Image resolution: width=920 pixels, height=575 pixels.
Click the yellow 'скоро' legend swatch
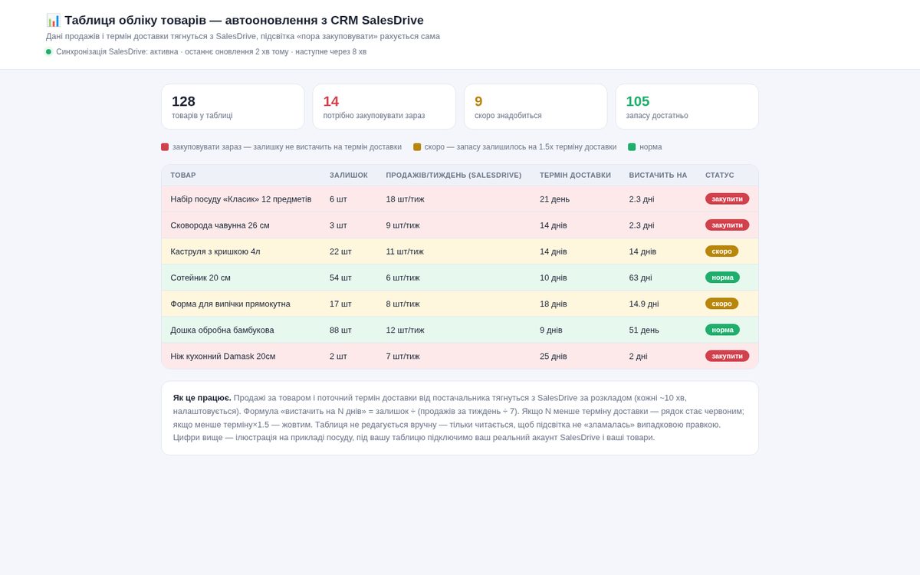point(417,147)
